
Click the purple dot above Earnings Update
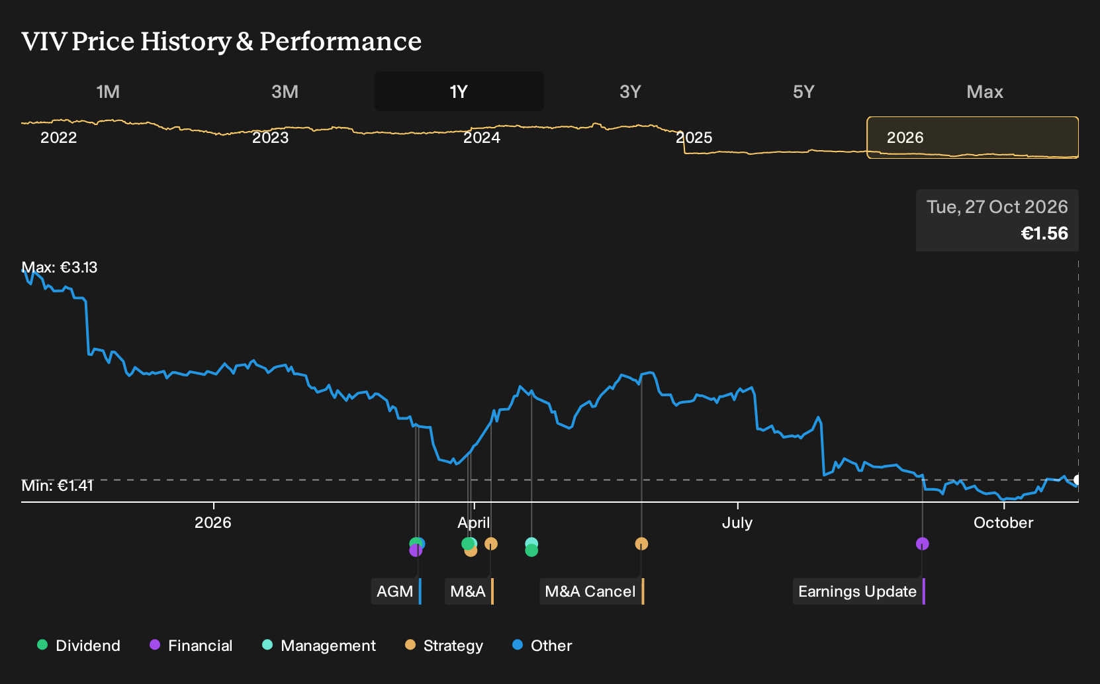point(923,544)
